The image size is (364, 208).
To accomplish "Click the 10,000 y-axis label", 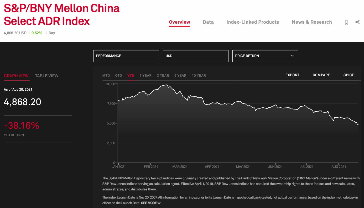I will [110, 84].
